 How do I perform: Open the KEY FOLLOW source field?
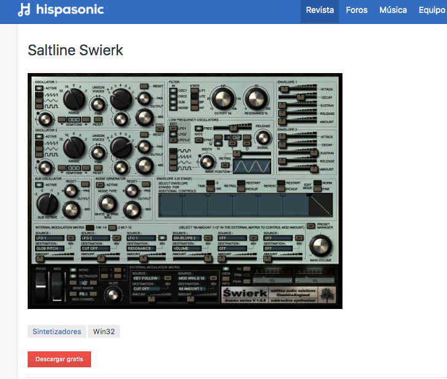pyautogui.click(x=147, y=278)
